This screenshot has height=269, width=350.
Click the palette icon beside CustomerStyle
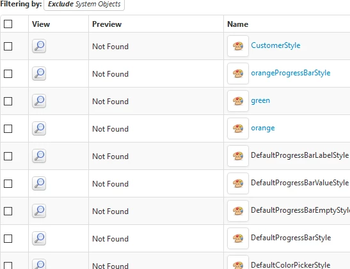(238, 46)
